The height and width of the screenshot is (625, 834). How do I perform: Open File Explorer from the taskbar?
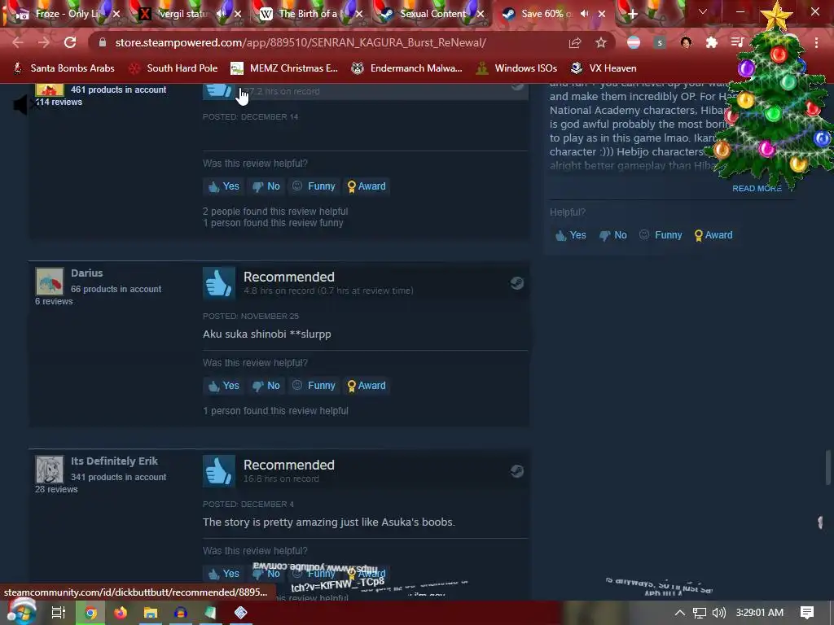pyautogui.click(x=151, y=613)
